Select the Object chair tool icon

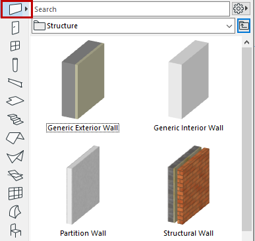16,230
